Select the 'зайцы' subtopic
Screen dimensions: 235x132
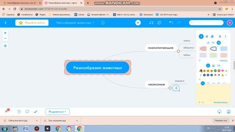click(187, 55)
